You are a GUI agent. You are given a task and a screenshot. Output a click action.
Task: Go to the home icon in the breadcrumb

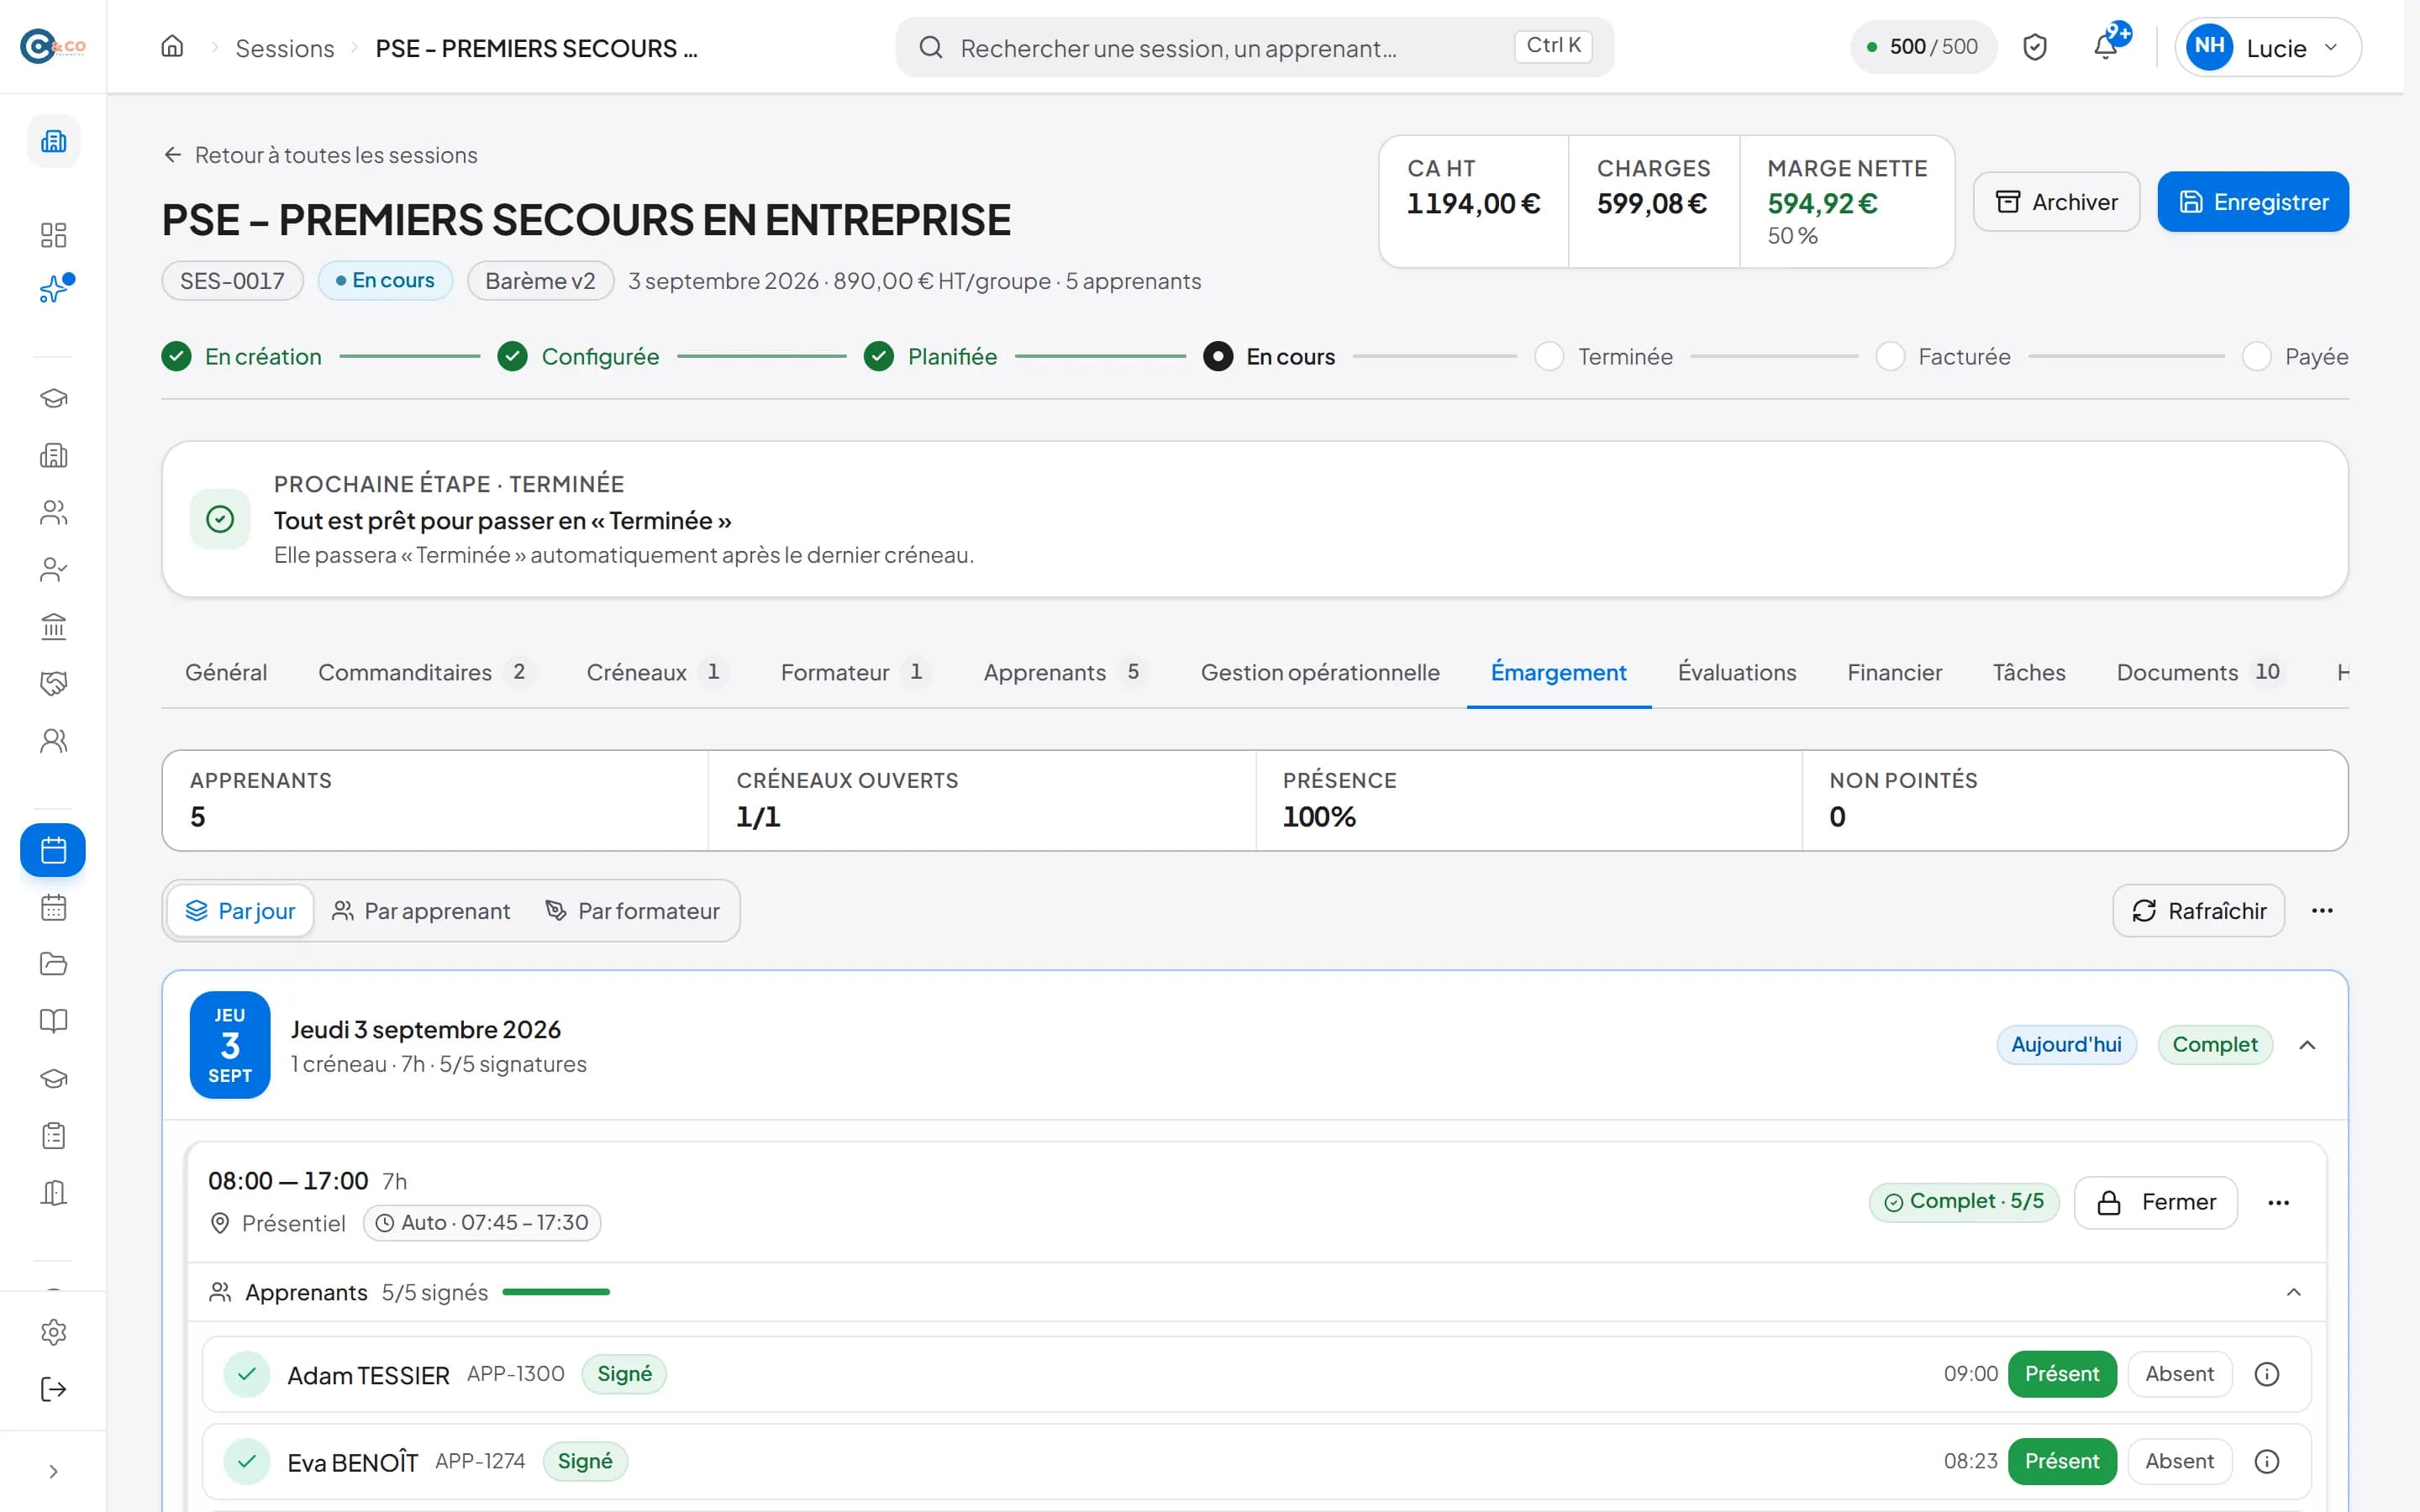click(x=172, y=47)
